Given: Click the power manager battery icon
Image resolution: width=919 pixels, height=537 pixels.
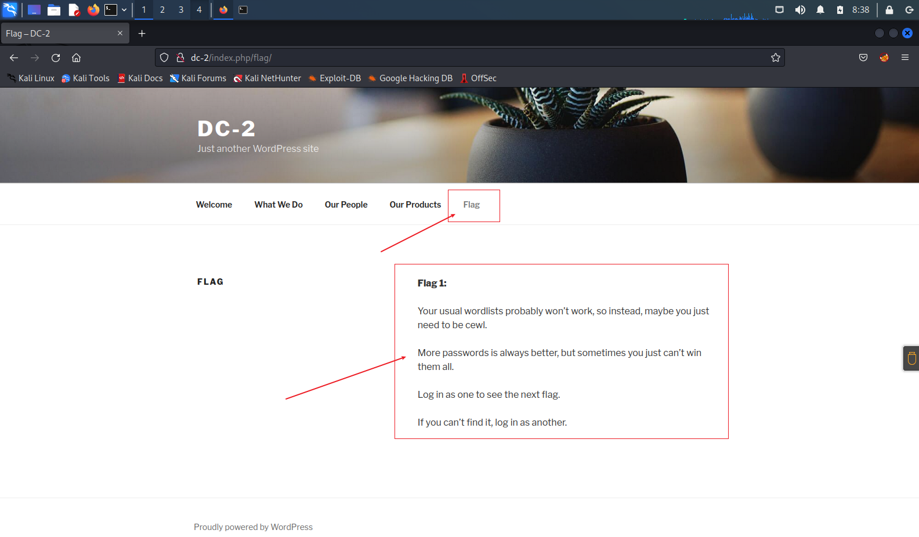Looking at the screenshot, I should pos(840,9).
